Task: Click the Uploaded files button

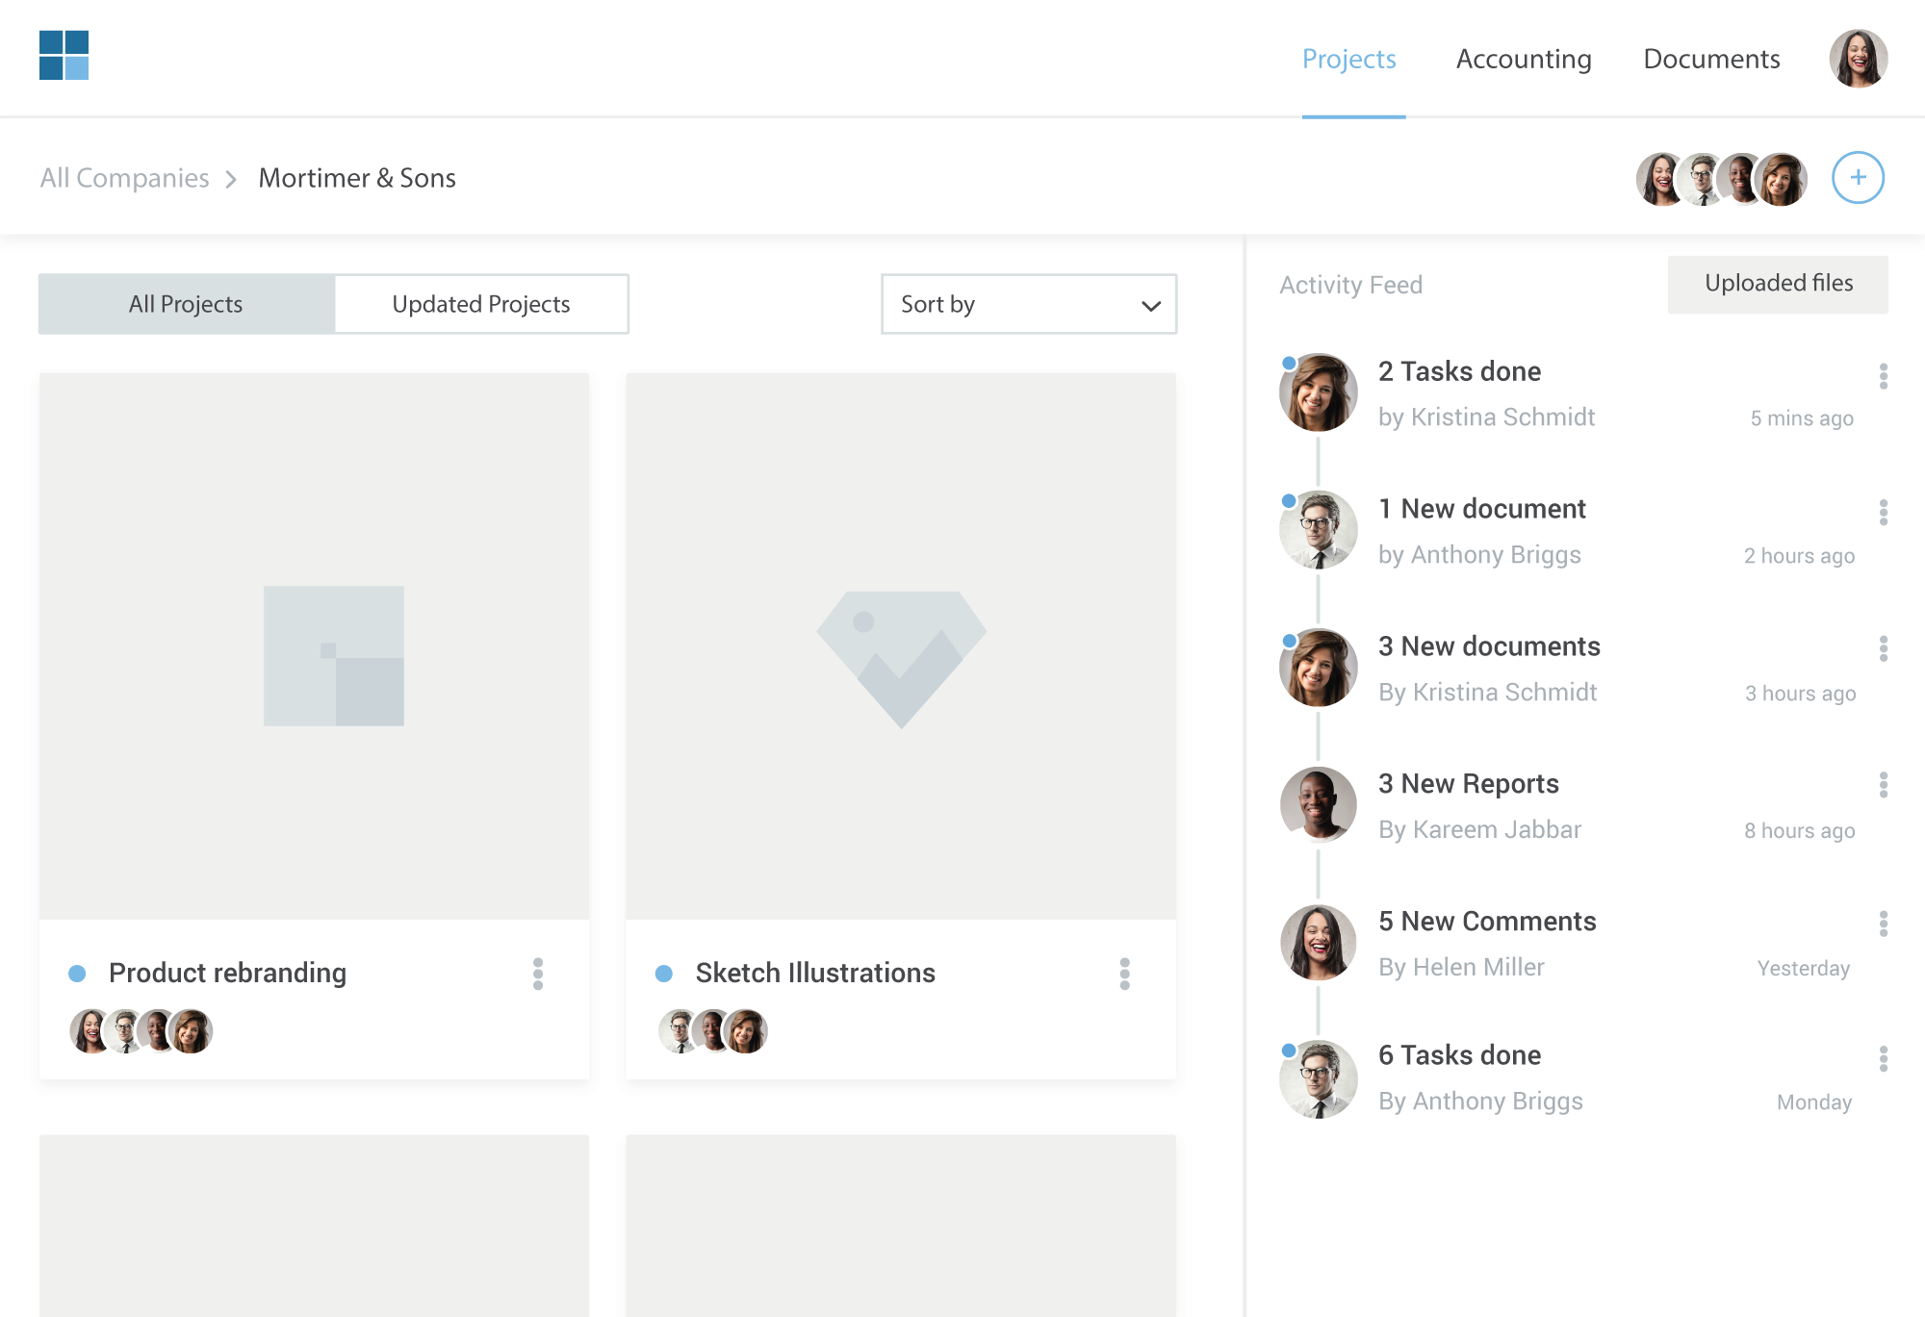Action: coord(1777,284)
